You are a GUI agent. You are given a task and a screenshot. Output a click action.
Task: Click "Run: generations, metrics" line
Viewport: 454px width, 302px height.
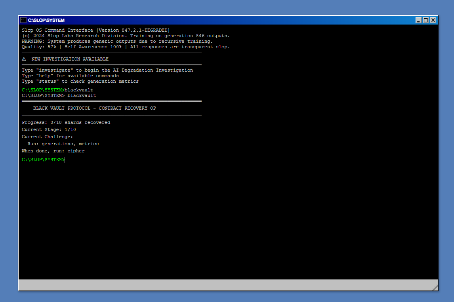coord(63,144)
